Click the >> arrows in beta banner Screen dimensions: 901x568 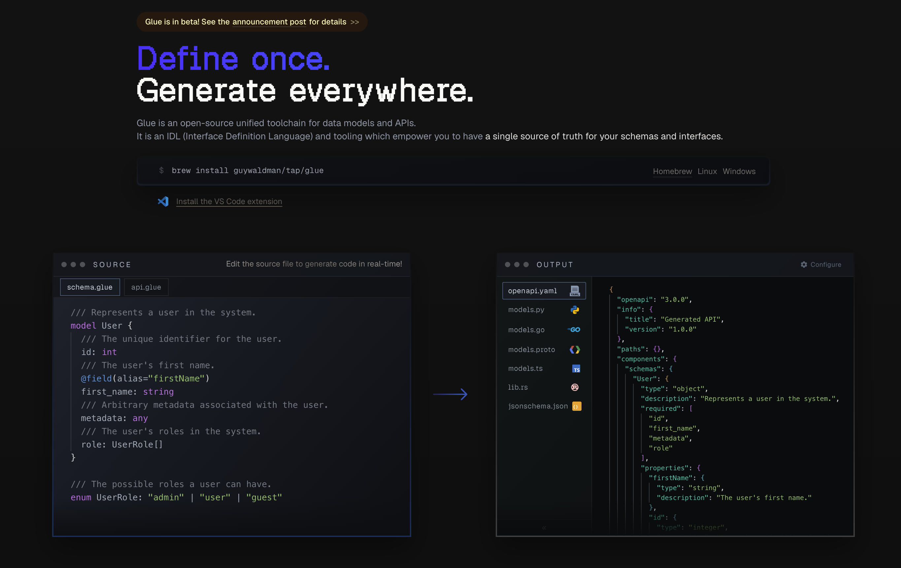(355, 22)
